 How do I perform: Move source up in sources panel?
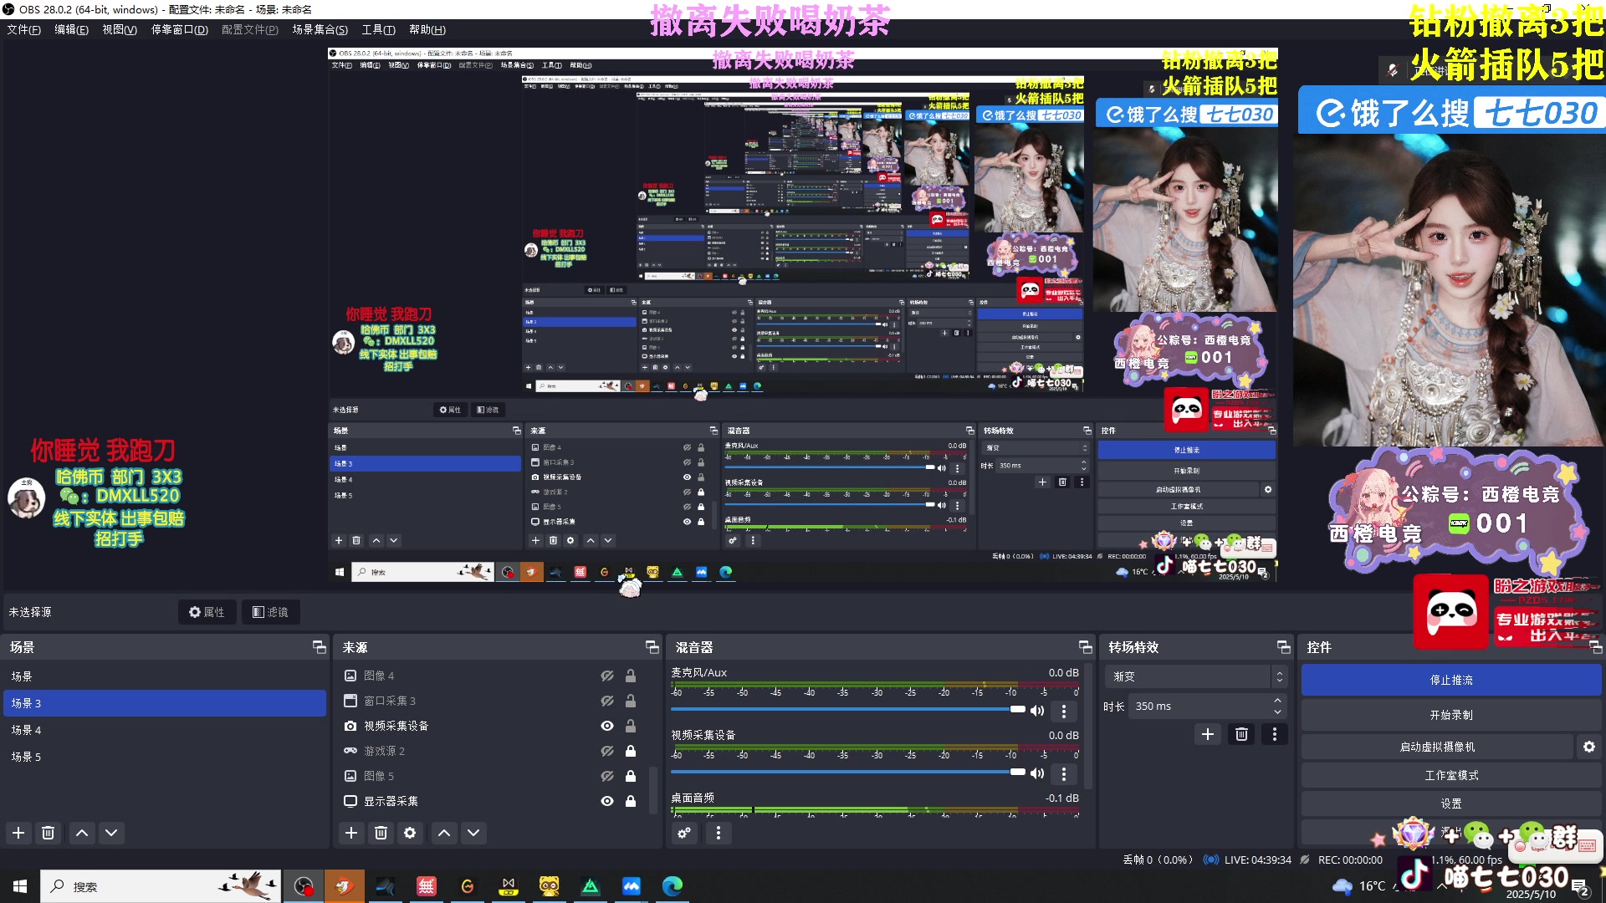(x=444, y=833)
